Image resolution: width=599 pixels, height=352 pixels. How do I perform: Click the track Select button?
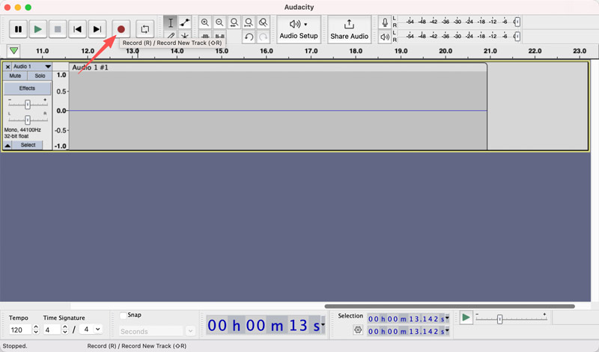28,145
